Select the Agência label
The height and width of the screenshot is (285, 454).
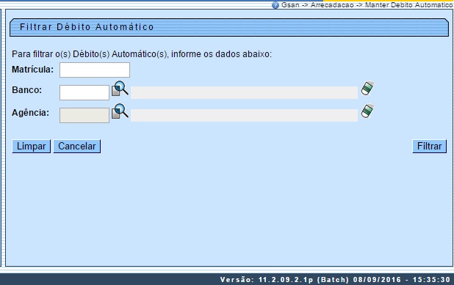pyautogui.click(x=30, y=113)
